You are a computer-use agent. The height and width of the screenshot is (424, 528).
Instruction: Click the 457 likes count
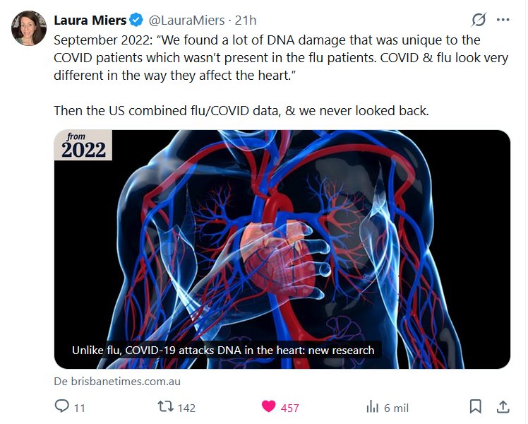[290, 407]
